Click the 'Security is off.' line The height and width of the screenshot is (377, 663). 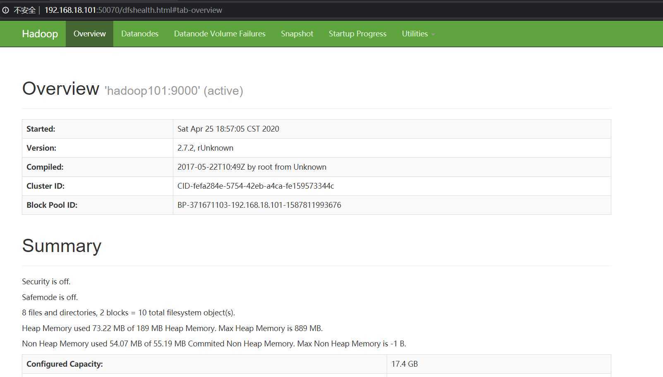point(46,281)
